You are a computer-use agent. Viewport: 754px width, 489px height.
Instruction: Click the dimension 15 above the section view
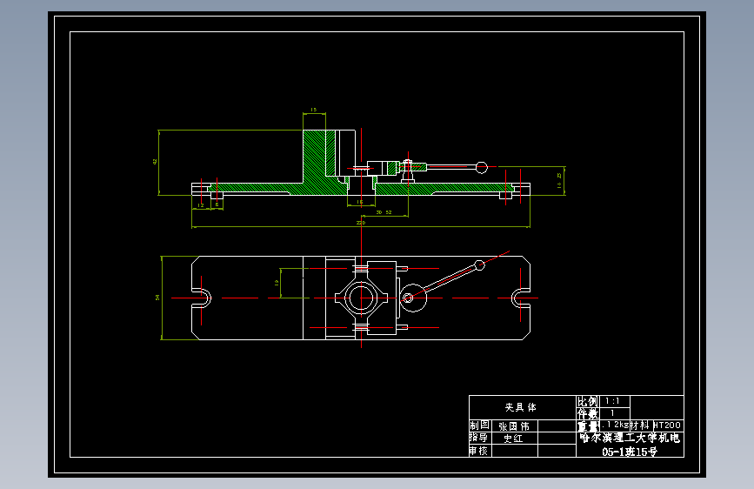click(314, 110)
